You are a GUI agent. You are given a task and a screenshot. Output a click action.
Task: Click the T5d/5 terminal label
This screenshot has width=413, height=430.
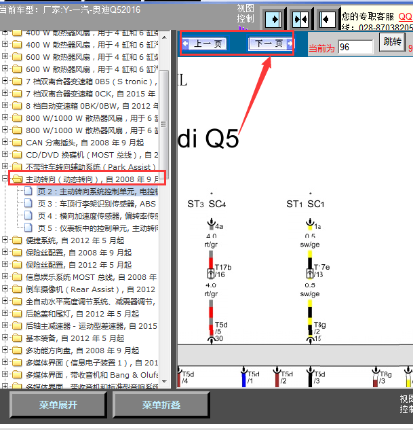tap(221, 328)
